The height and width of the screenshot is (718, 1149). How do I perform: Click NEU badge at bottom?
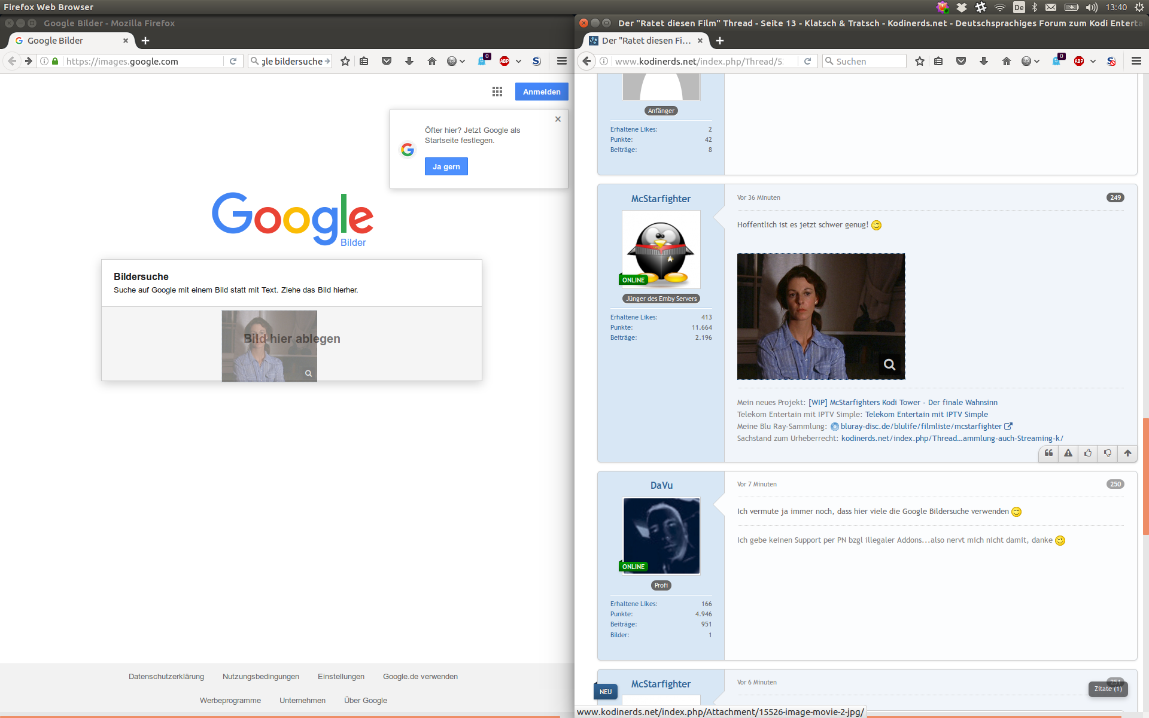pos(606,692)
